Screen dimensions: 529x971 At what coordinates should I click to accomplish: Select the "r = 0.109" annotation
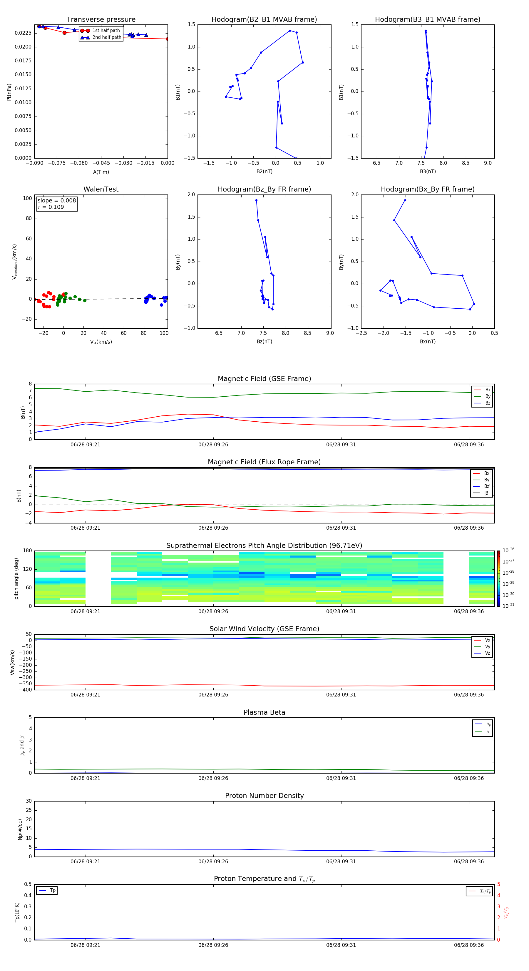tap(51, 207)
